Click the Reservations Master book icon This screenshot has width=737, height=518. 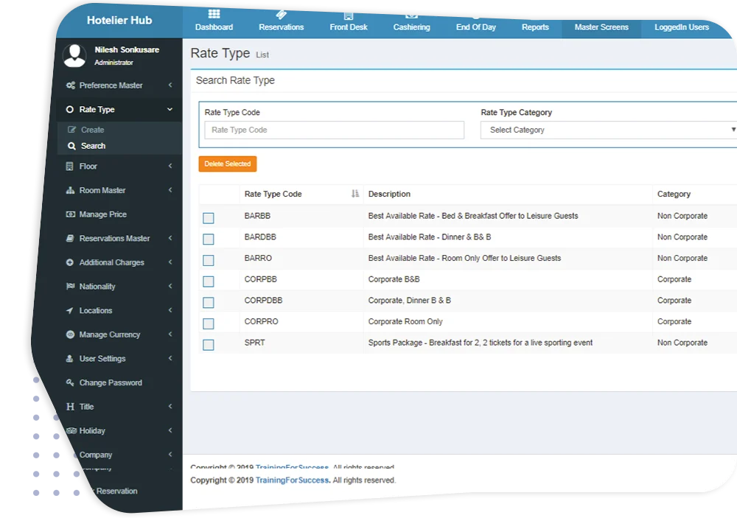coord(70,238)
